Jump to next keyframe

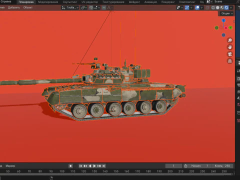click(99, 166)
